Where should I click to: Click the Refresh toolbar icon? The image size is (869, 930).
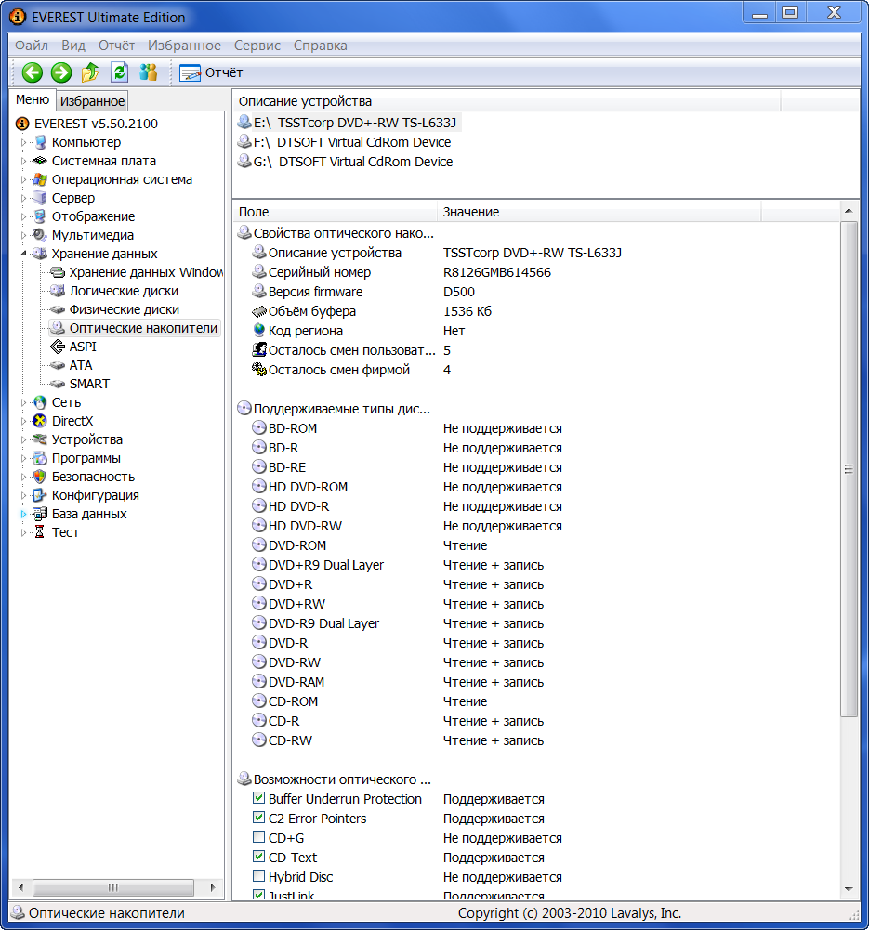[x=119, y=72]
